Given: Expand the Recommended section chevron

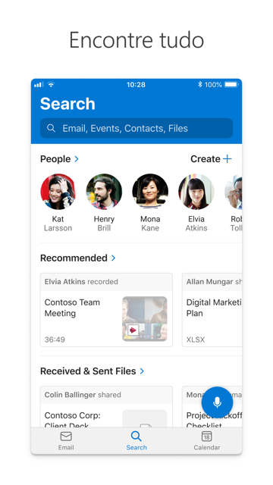Looking at the screenshot, I should point(113,258).
